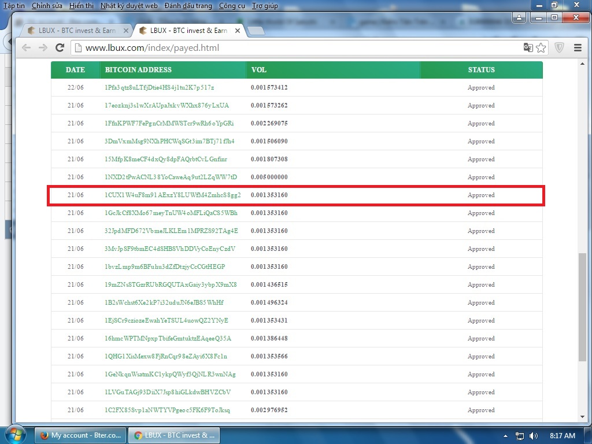Open a new tab button
The height and width of the screenshot is (444, 592).
(256, 31)
